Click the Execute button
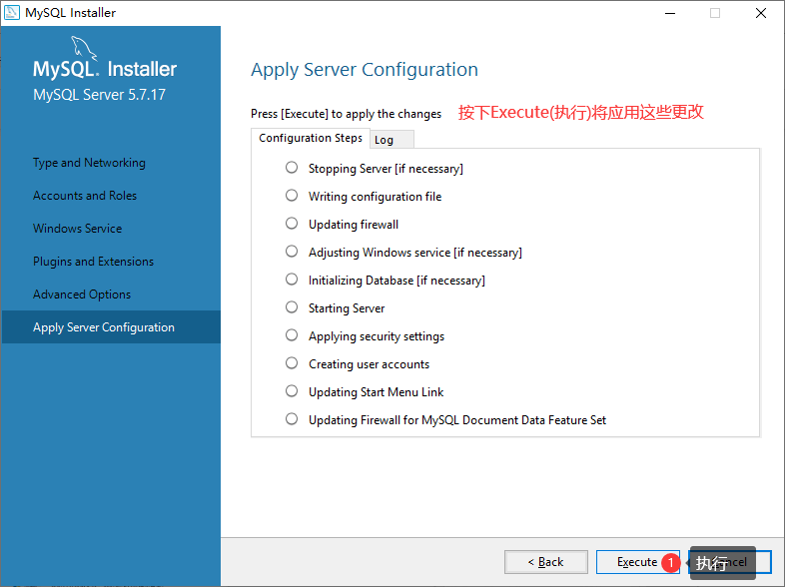The image size is (785, 587). click(x=637, y=562)
